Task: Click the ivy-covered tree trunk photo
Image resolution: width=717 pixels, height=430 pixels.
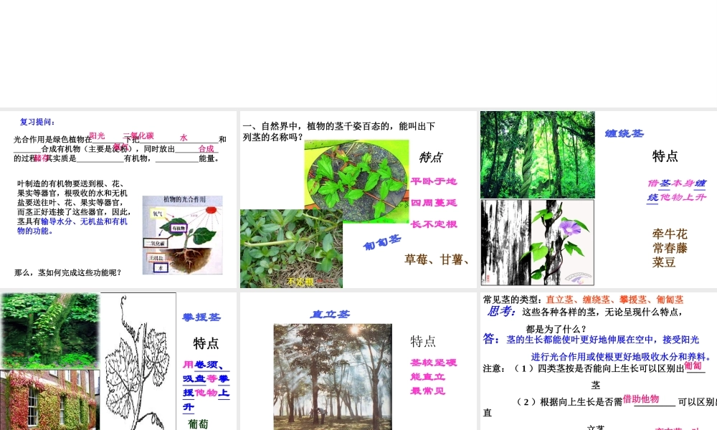Action: pos(50,331)
